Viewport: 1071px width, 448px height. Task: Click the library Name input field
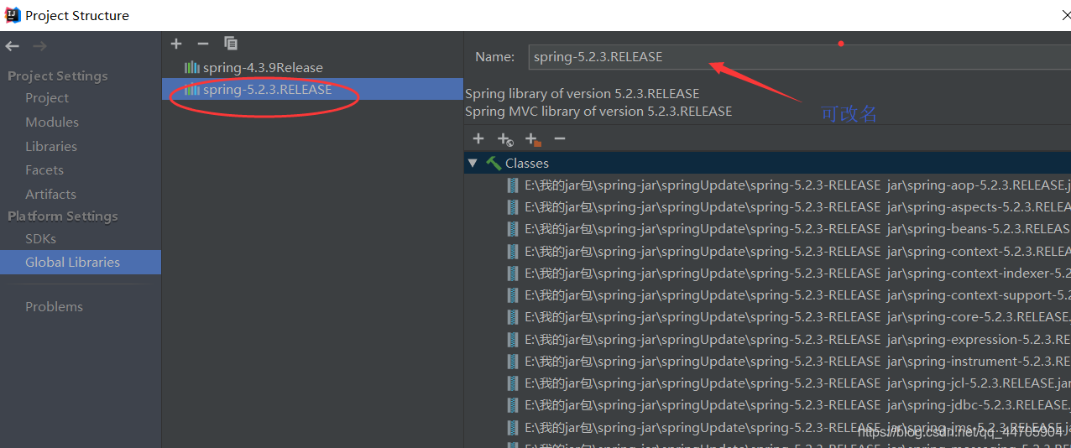[x=799, y=57]
